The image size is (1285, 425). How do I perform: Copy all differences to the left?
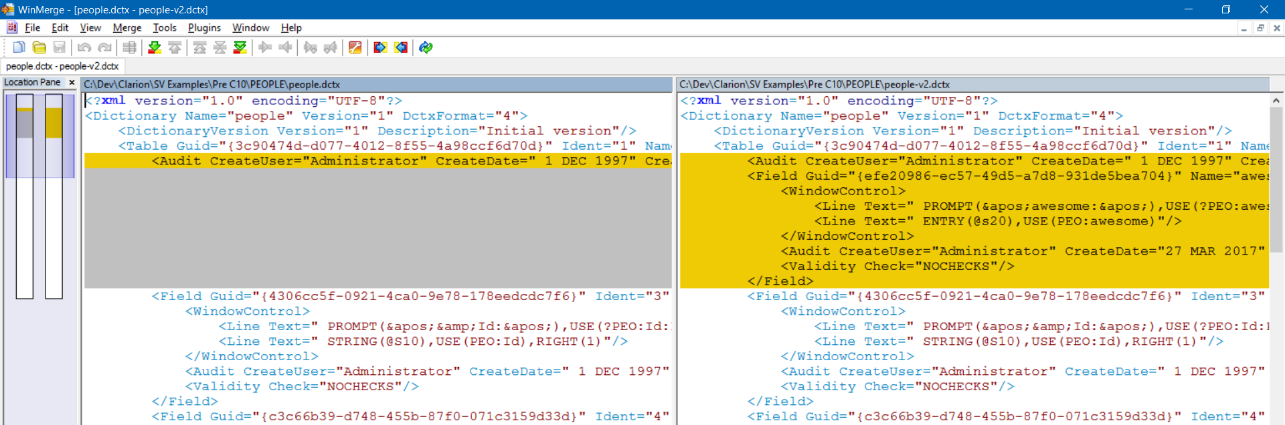click(401, 47)
